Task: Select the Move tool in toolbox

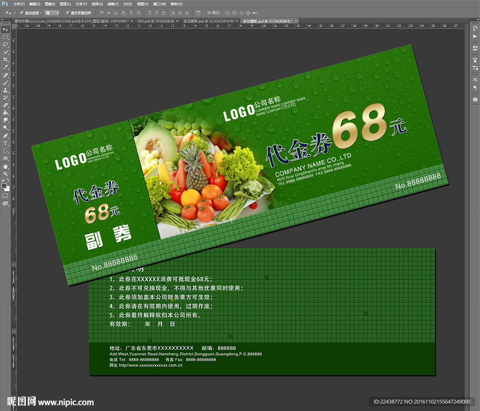Action: pos(6,30)
